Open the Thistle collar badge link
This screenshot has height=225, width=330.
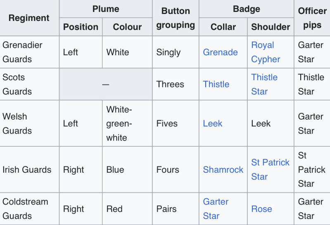pos(216,84)
